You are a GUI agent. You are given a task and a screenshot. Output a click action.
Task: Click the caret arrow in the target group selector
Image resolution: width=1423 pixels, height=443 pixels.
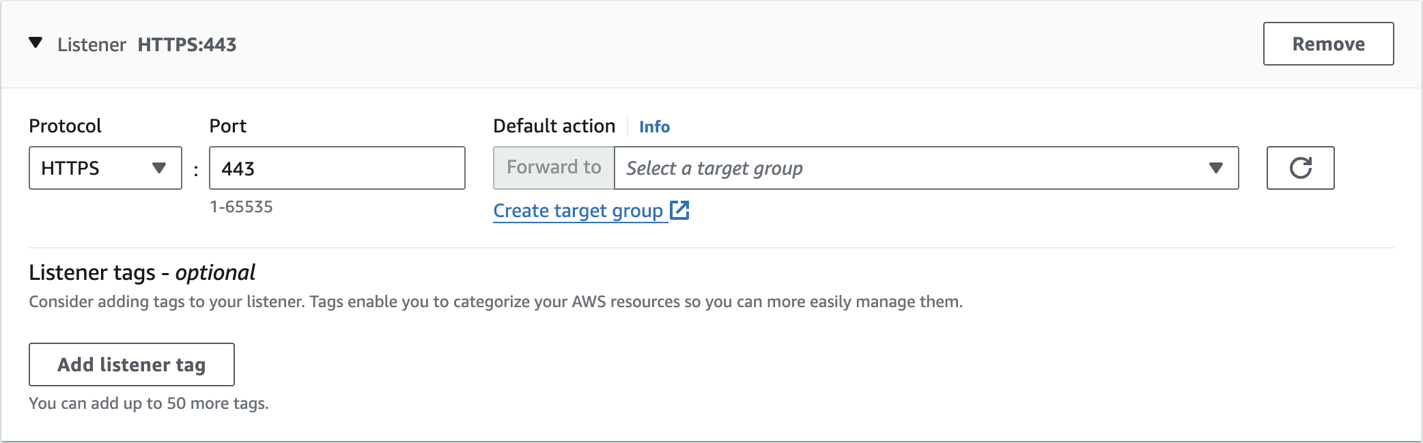tap(1215, 168)
